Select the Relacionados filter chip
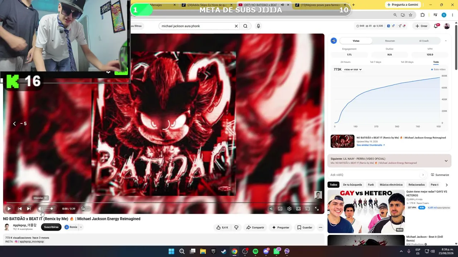458x257 pixels. (x=416, y=185)
